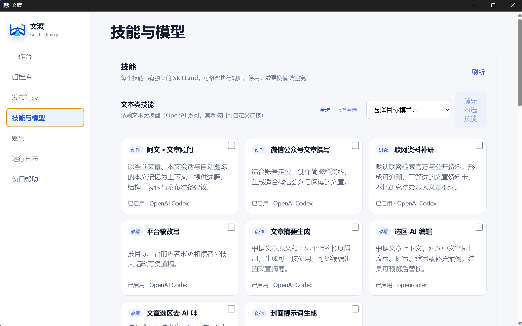Open the 文章摘要生成 skill title
Screen dimensions: 522x326
290,232
